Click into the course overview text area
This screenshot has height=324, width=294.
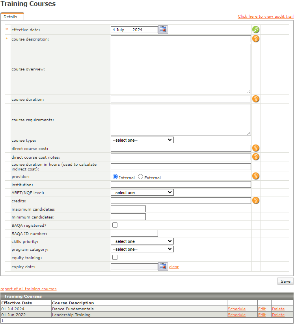point(180,69)
